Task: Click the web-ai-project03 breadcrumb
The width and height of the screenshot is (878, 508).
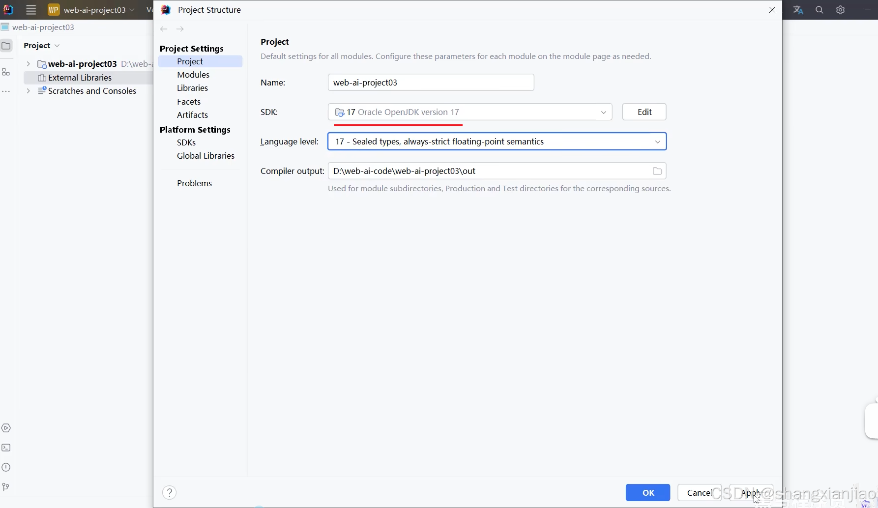Action: 43,28
